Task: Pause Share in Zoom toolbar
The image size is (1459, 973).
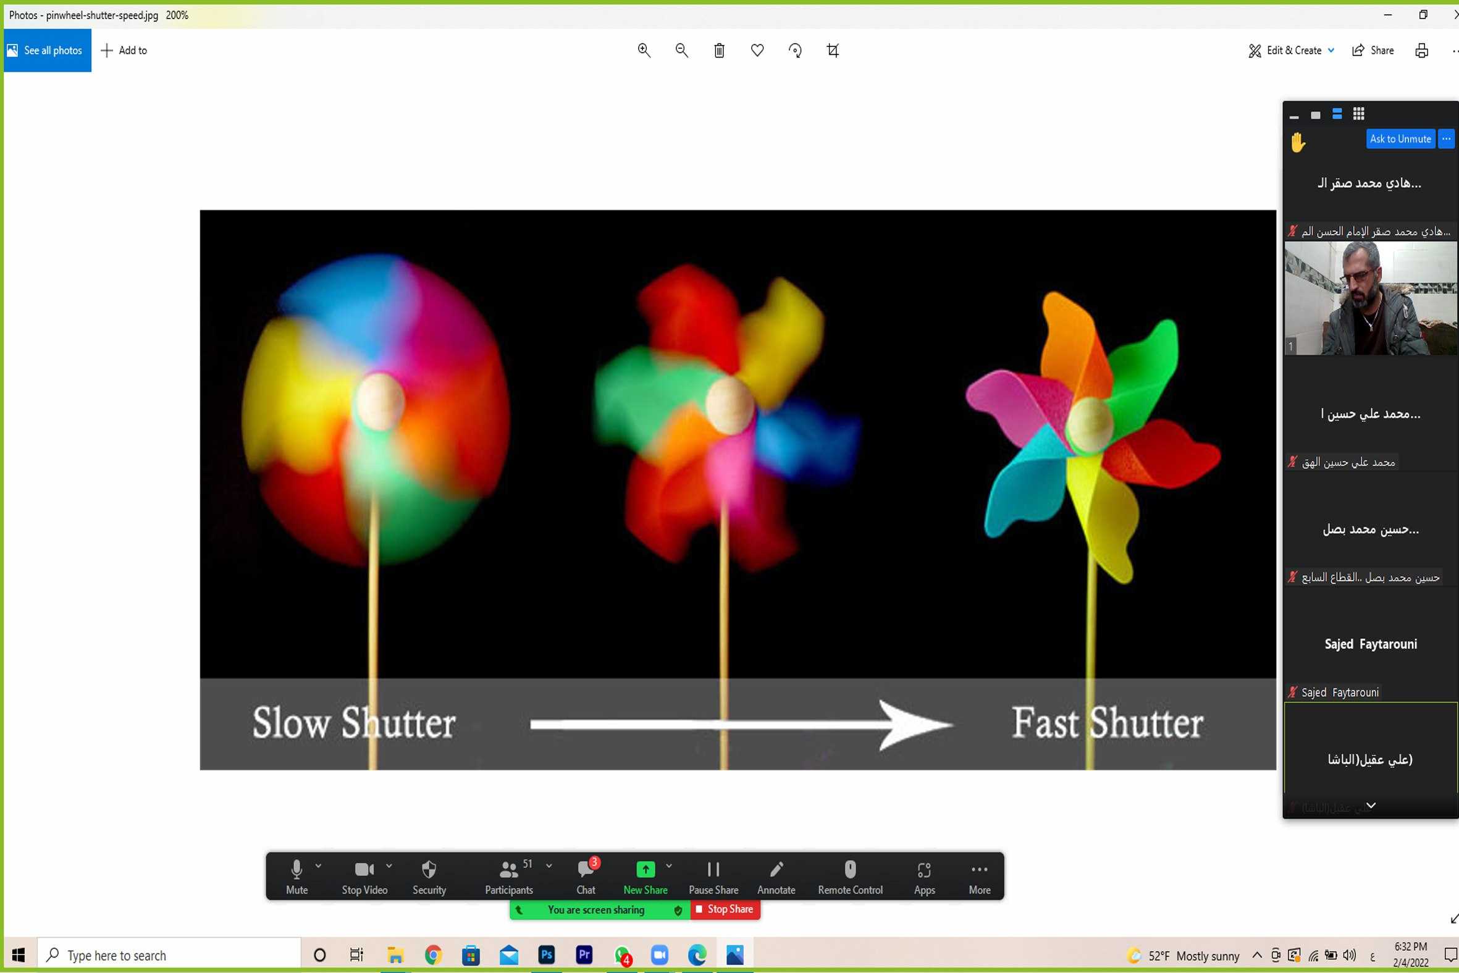Action: [x=713, y=876]
